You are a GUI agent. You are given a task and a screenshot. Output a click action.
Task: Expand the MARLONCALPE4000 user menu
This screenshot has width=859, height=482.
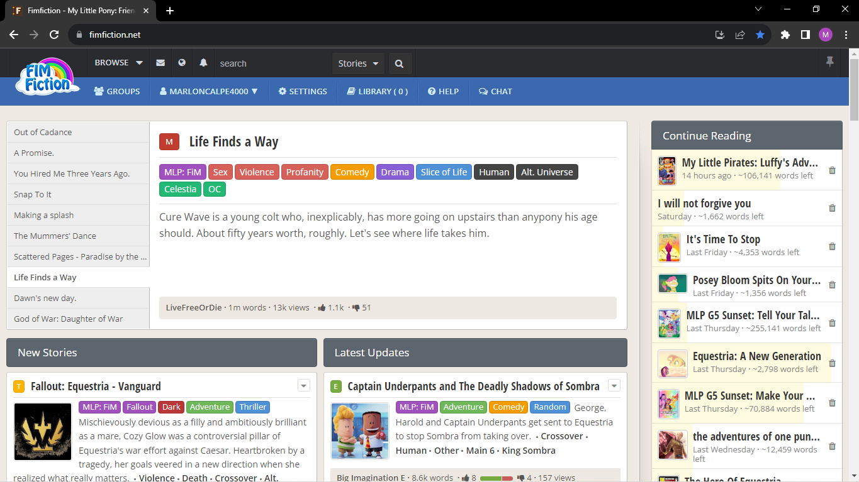pos(209,91)
